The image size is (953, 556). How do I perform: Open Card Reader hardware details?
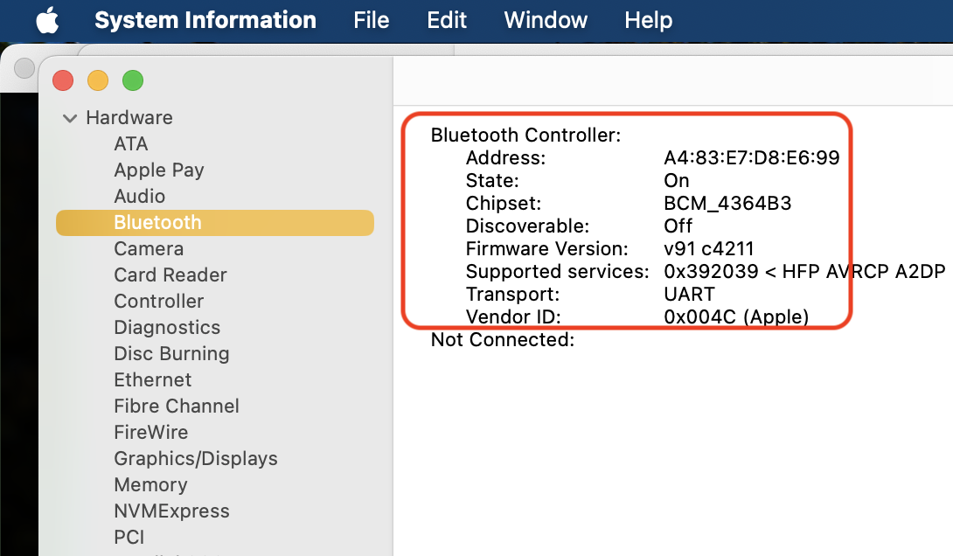170,275
